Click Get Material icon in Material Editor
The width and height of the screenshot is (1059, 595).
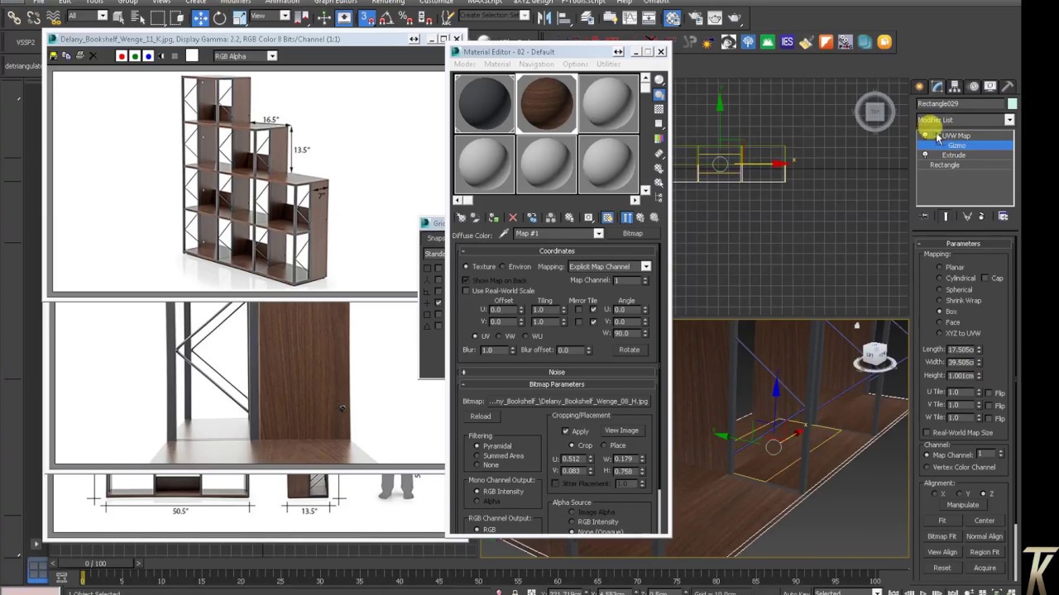[461, 217]
